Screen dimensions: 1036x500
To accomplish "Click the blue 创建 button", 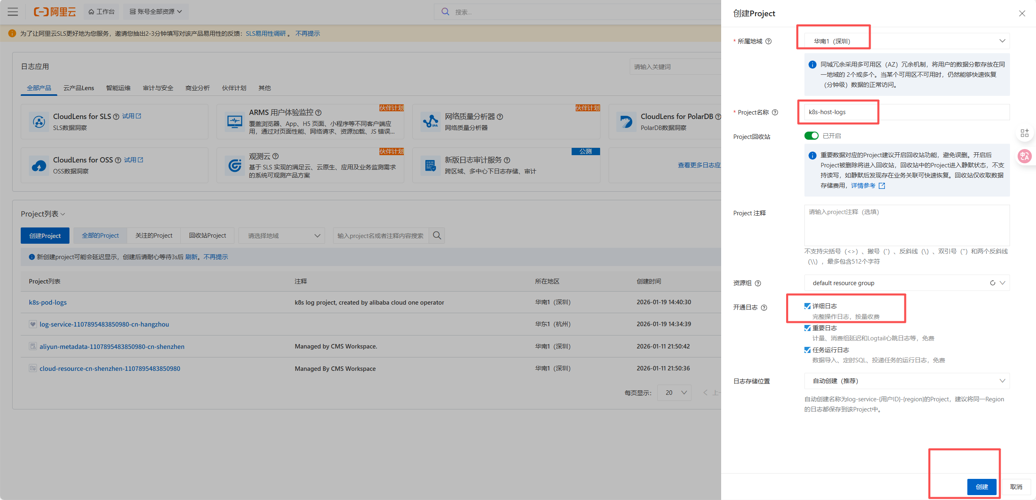I will point(981,487).
